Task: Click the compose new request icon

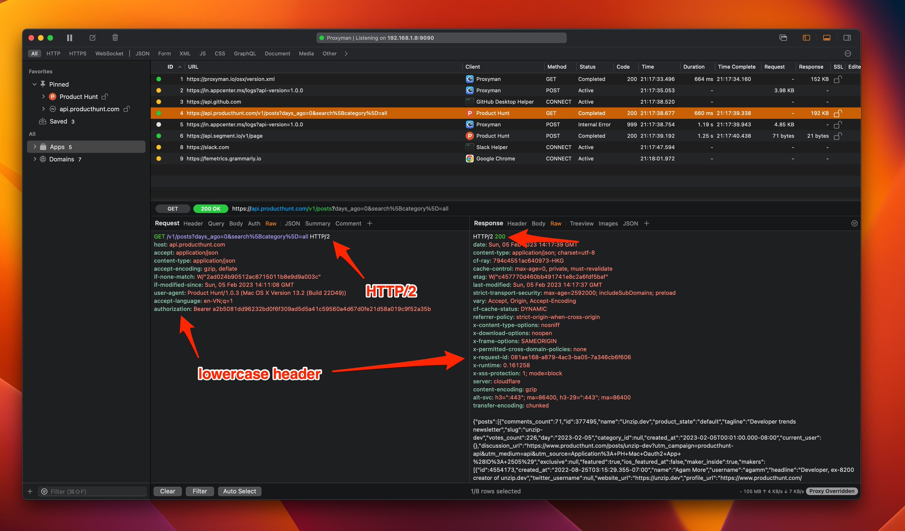Action: pyautogui.click(x=92, y=38)
